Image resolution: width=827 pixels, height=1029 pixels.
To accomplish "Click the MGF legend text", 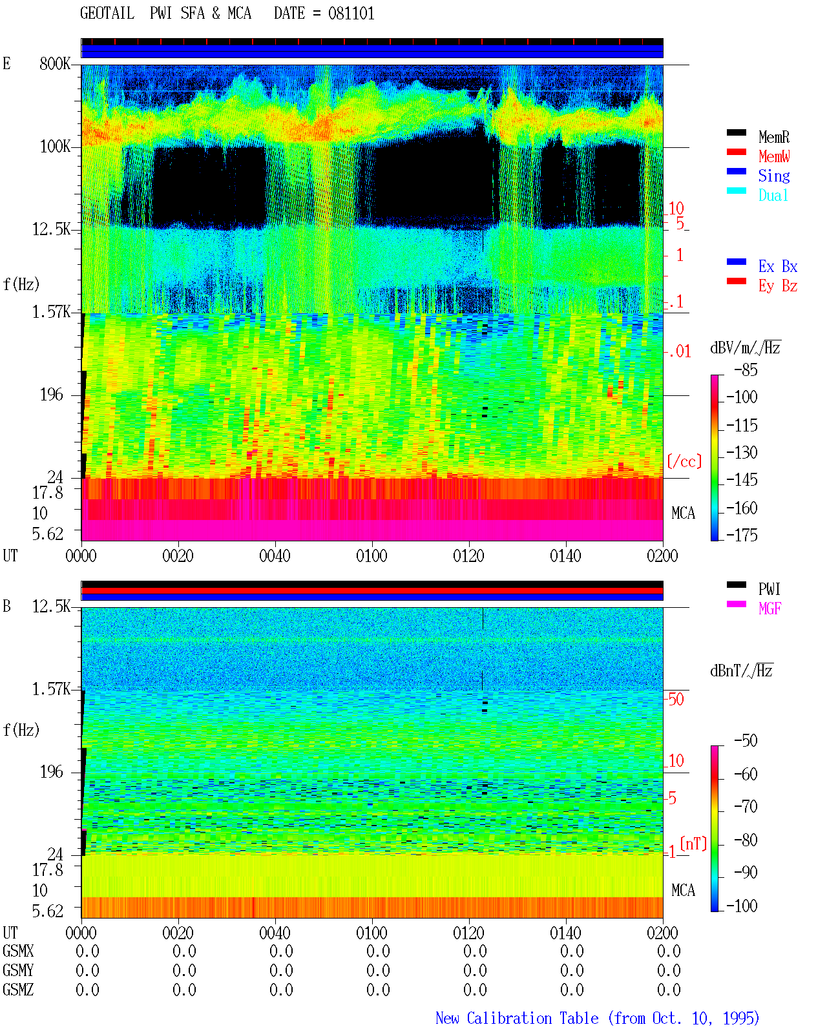I will pyautogui.click(x=770, y=608).
